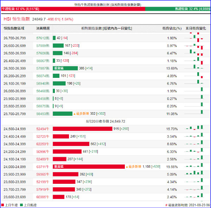Open the 58067 bear certificate link

point(43,61)
